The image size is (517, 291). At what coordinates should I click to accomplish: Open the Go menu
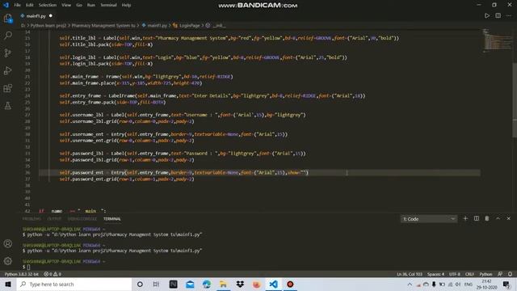click(x=79, y=5)
